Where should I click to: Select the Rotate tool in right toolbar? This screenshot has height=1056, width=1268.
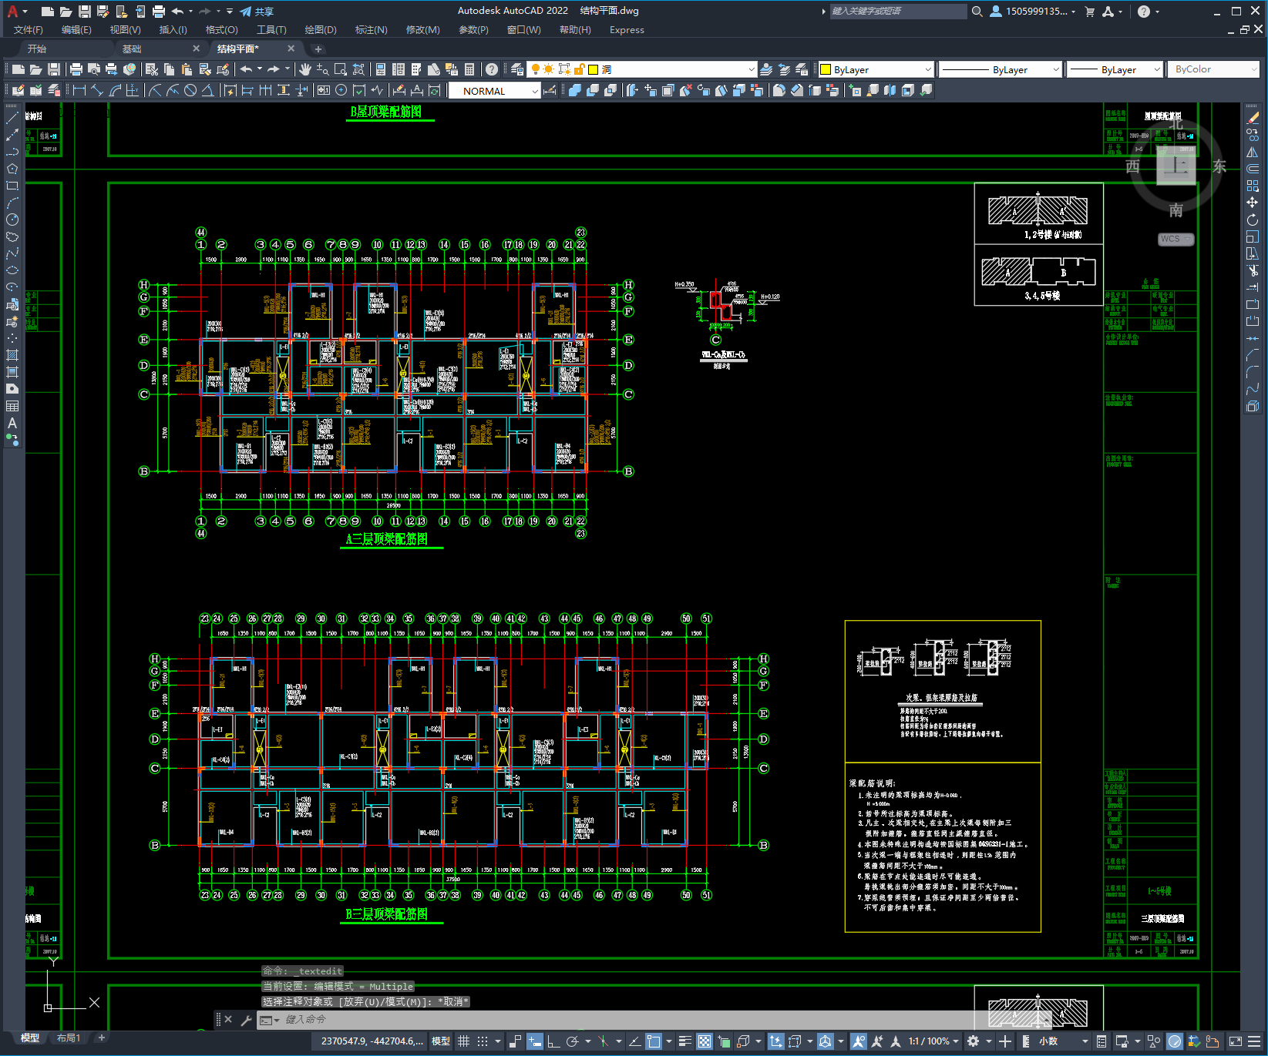pos(1253,220)
